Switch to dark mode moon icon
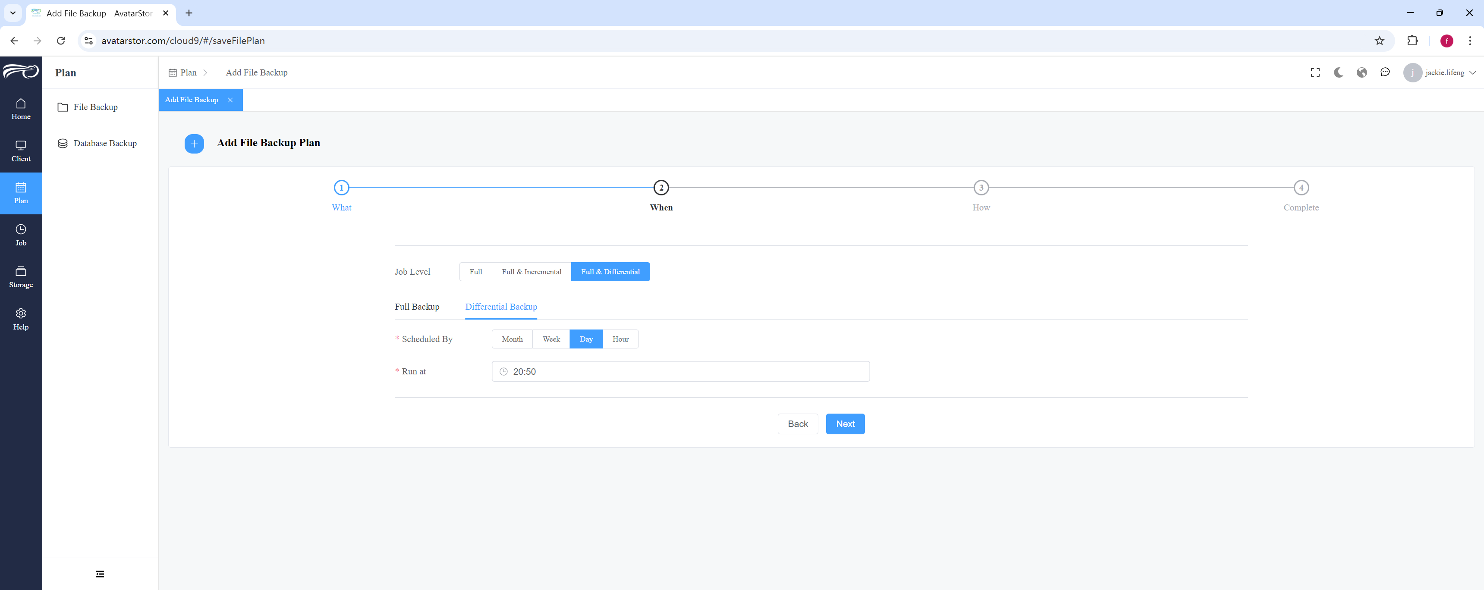This screenshot has height=590, width=1484. tap(1338, 72)
